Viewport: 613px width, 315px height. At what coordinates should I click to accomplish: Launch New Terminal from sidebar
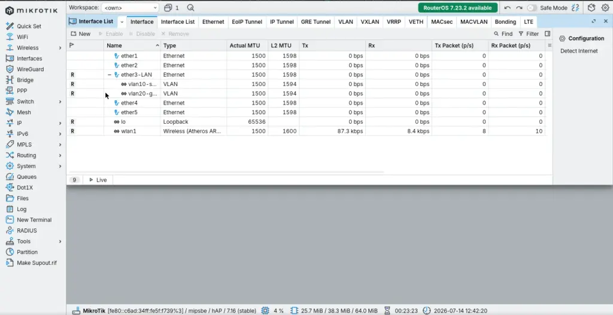[34, 220]
